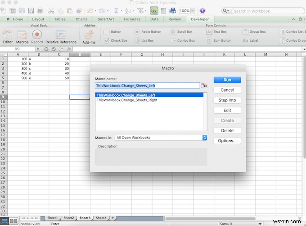Insert a Text Box form control

click(216, 32)
